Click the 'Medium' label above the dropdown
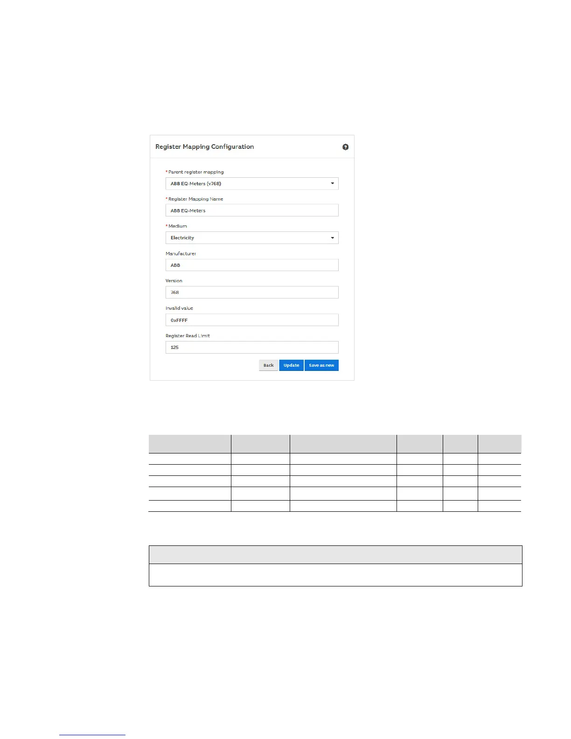Viewport: 571px width, 739px height. tap(177, 226)
